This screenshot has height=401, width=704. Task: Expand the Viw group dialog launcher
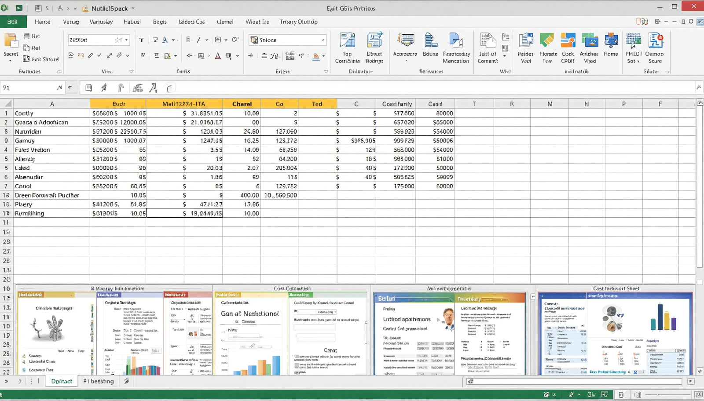pos(131,71)
